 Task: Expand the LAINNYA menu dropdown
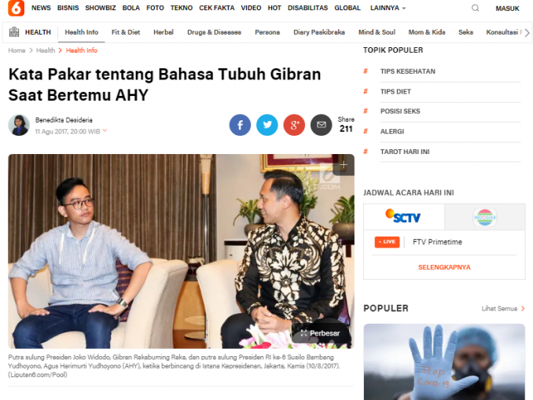(388, 8)
